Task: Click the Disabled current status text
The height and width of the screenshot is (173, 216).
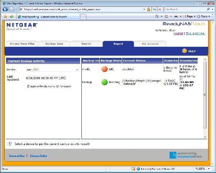Action: (x=128, y=69)
